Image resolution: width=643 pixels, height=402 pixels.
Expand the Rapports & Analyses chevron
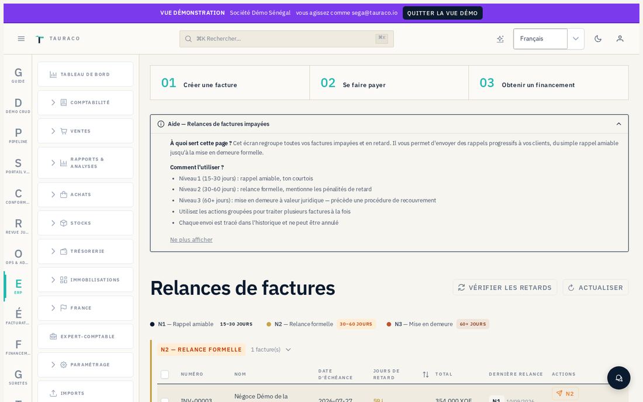pos(53,163)
